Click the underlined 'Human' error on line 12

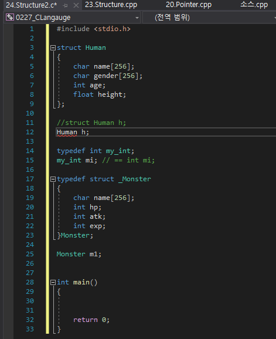pyautogui.click(x=67, y=133)
